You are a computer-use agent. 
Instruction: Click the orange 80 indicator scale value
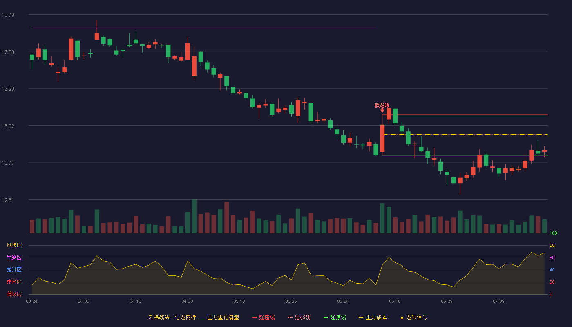click(552, 245)
